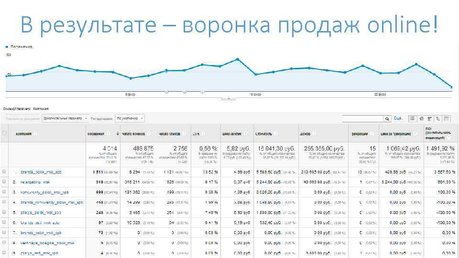Tick checkbox for verhnaya_odegda_poisk_msk row
Screen dimensions: 459x258
pos(4,243)
